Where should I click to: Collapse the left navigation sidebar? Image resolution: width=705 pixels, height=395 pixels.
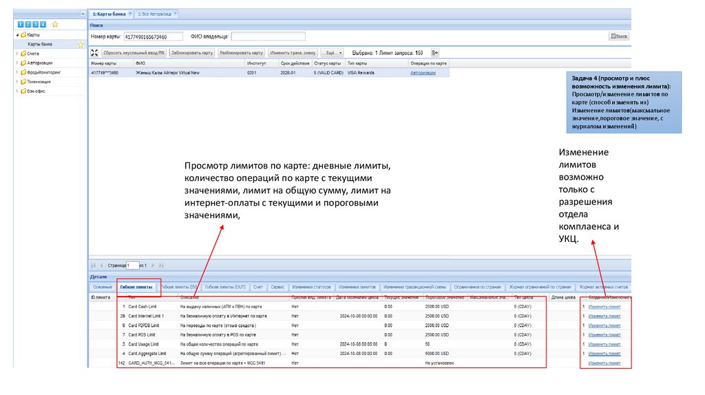[83, 14]
